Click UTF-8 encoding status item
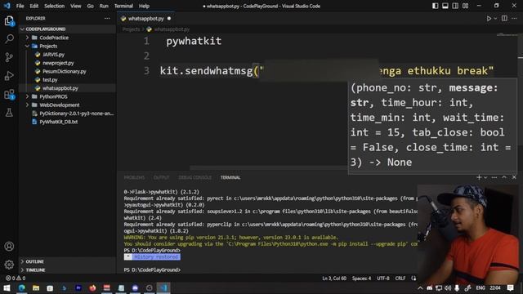This screenshot has width=523, height=294. 383,278
